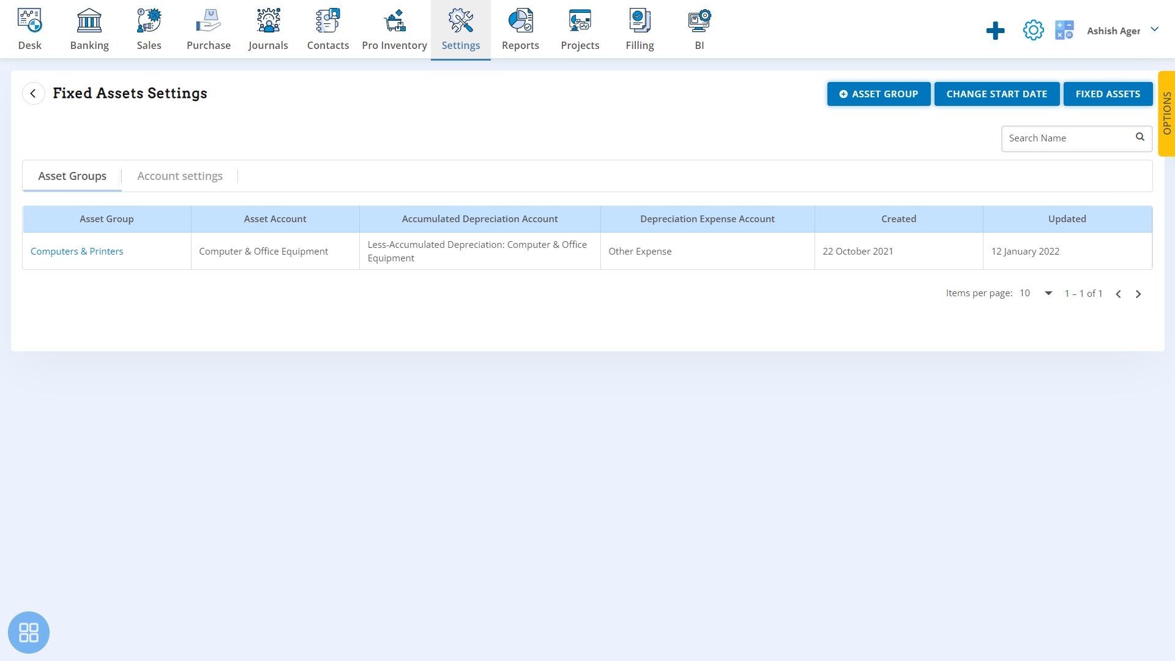
Task: Click search name input field
Action: [x=1068, y=138]
